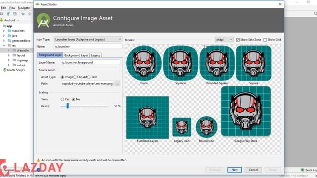Open the Navigate menu
The height and width of the screenshot is (178, 317).
point(24,8)
